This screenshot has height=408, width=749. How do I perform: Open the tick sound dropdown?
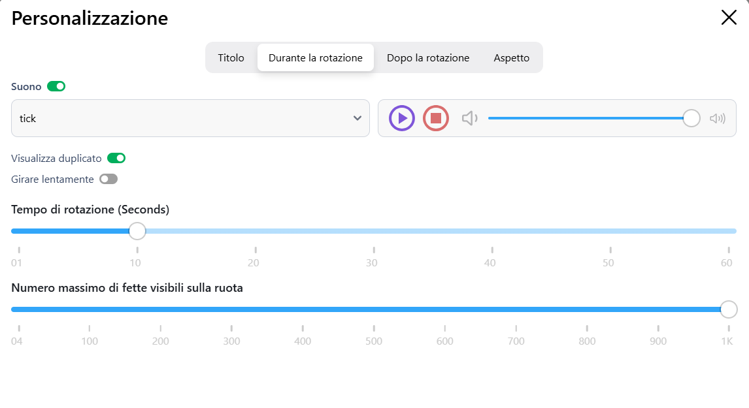(x=190, y=118)
